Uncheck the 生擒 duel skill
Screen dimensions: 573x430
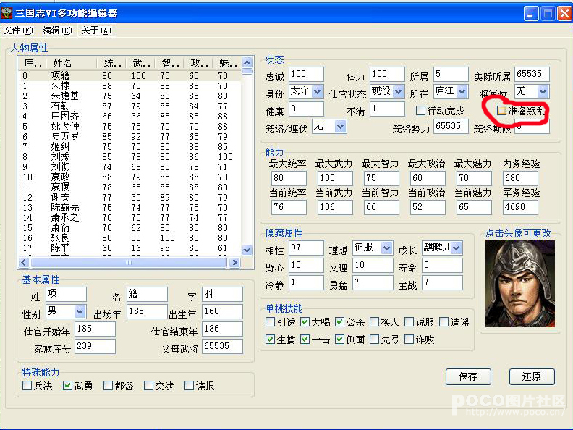[270, 340]
